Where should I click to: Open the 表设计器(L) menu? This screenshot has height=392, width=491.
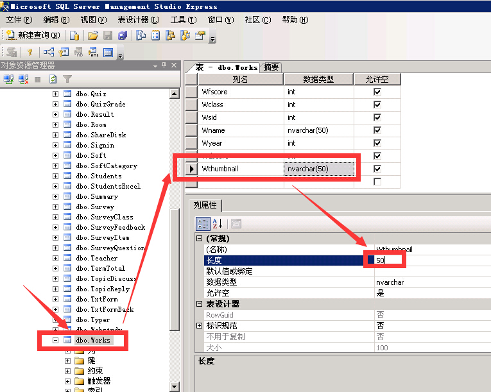pyautogui.click(x=139, y=20)
